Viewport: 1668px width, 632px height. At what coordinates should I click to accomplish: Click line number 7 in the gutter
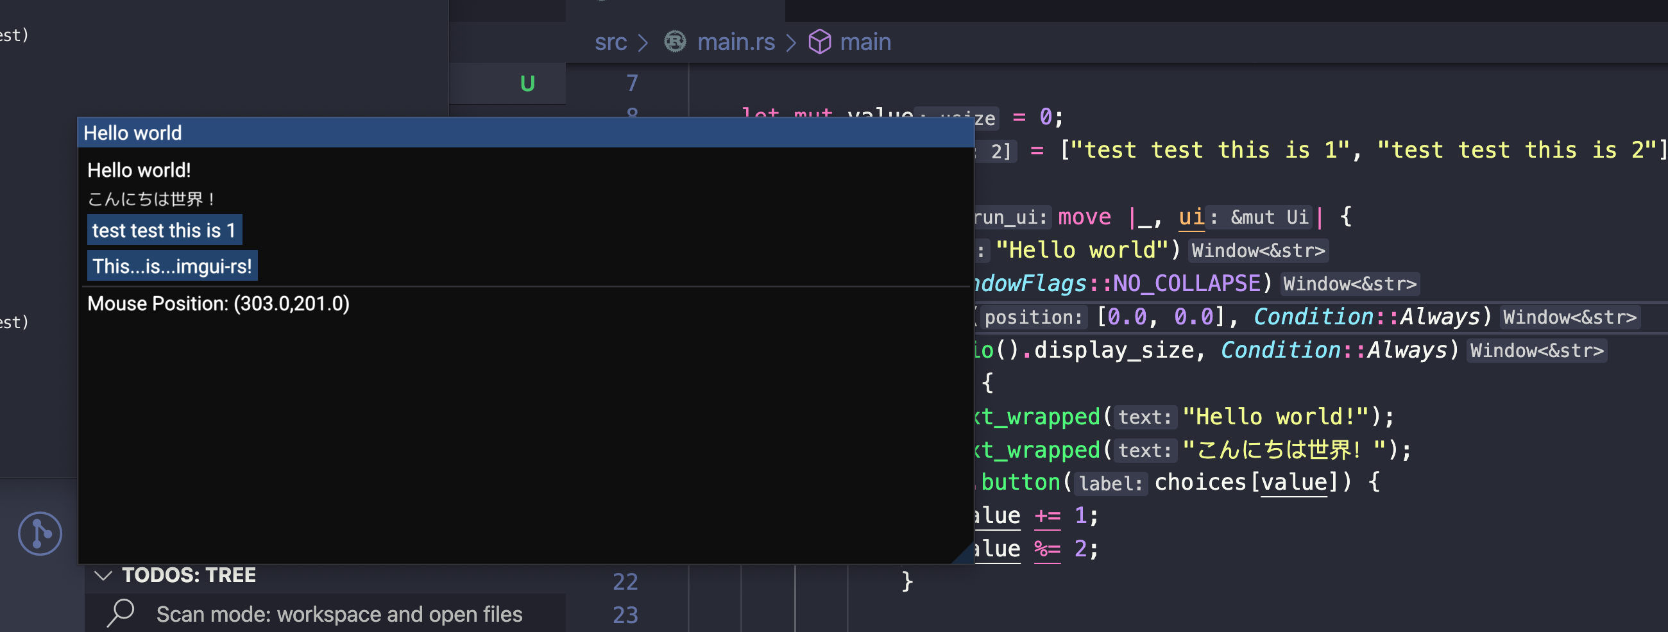point(632,83)
